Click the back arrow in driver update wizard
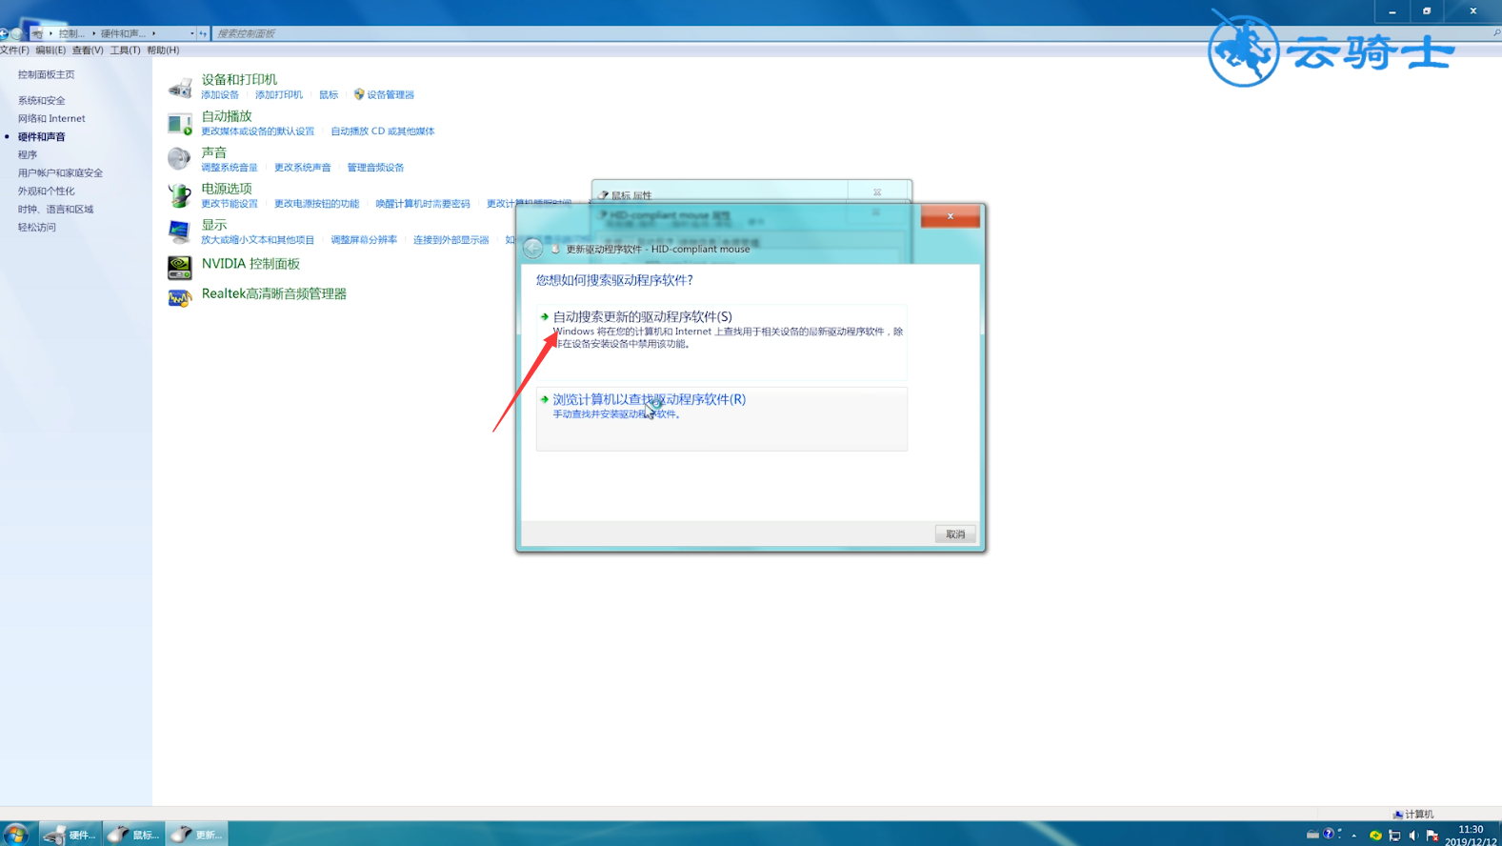The width and height of the screenshot is (1502, 846). [x=533, y=249]
